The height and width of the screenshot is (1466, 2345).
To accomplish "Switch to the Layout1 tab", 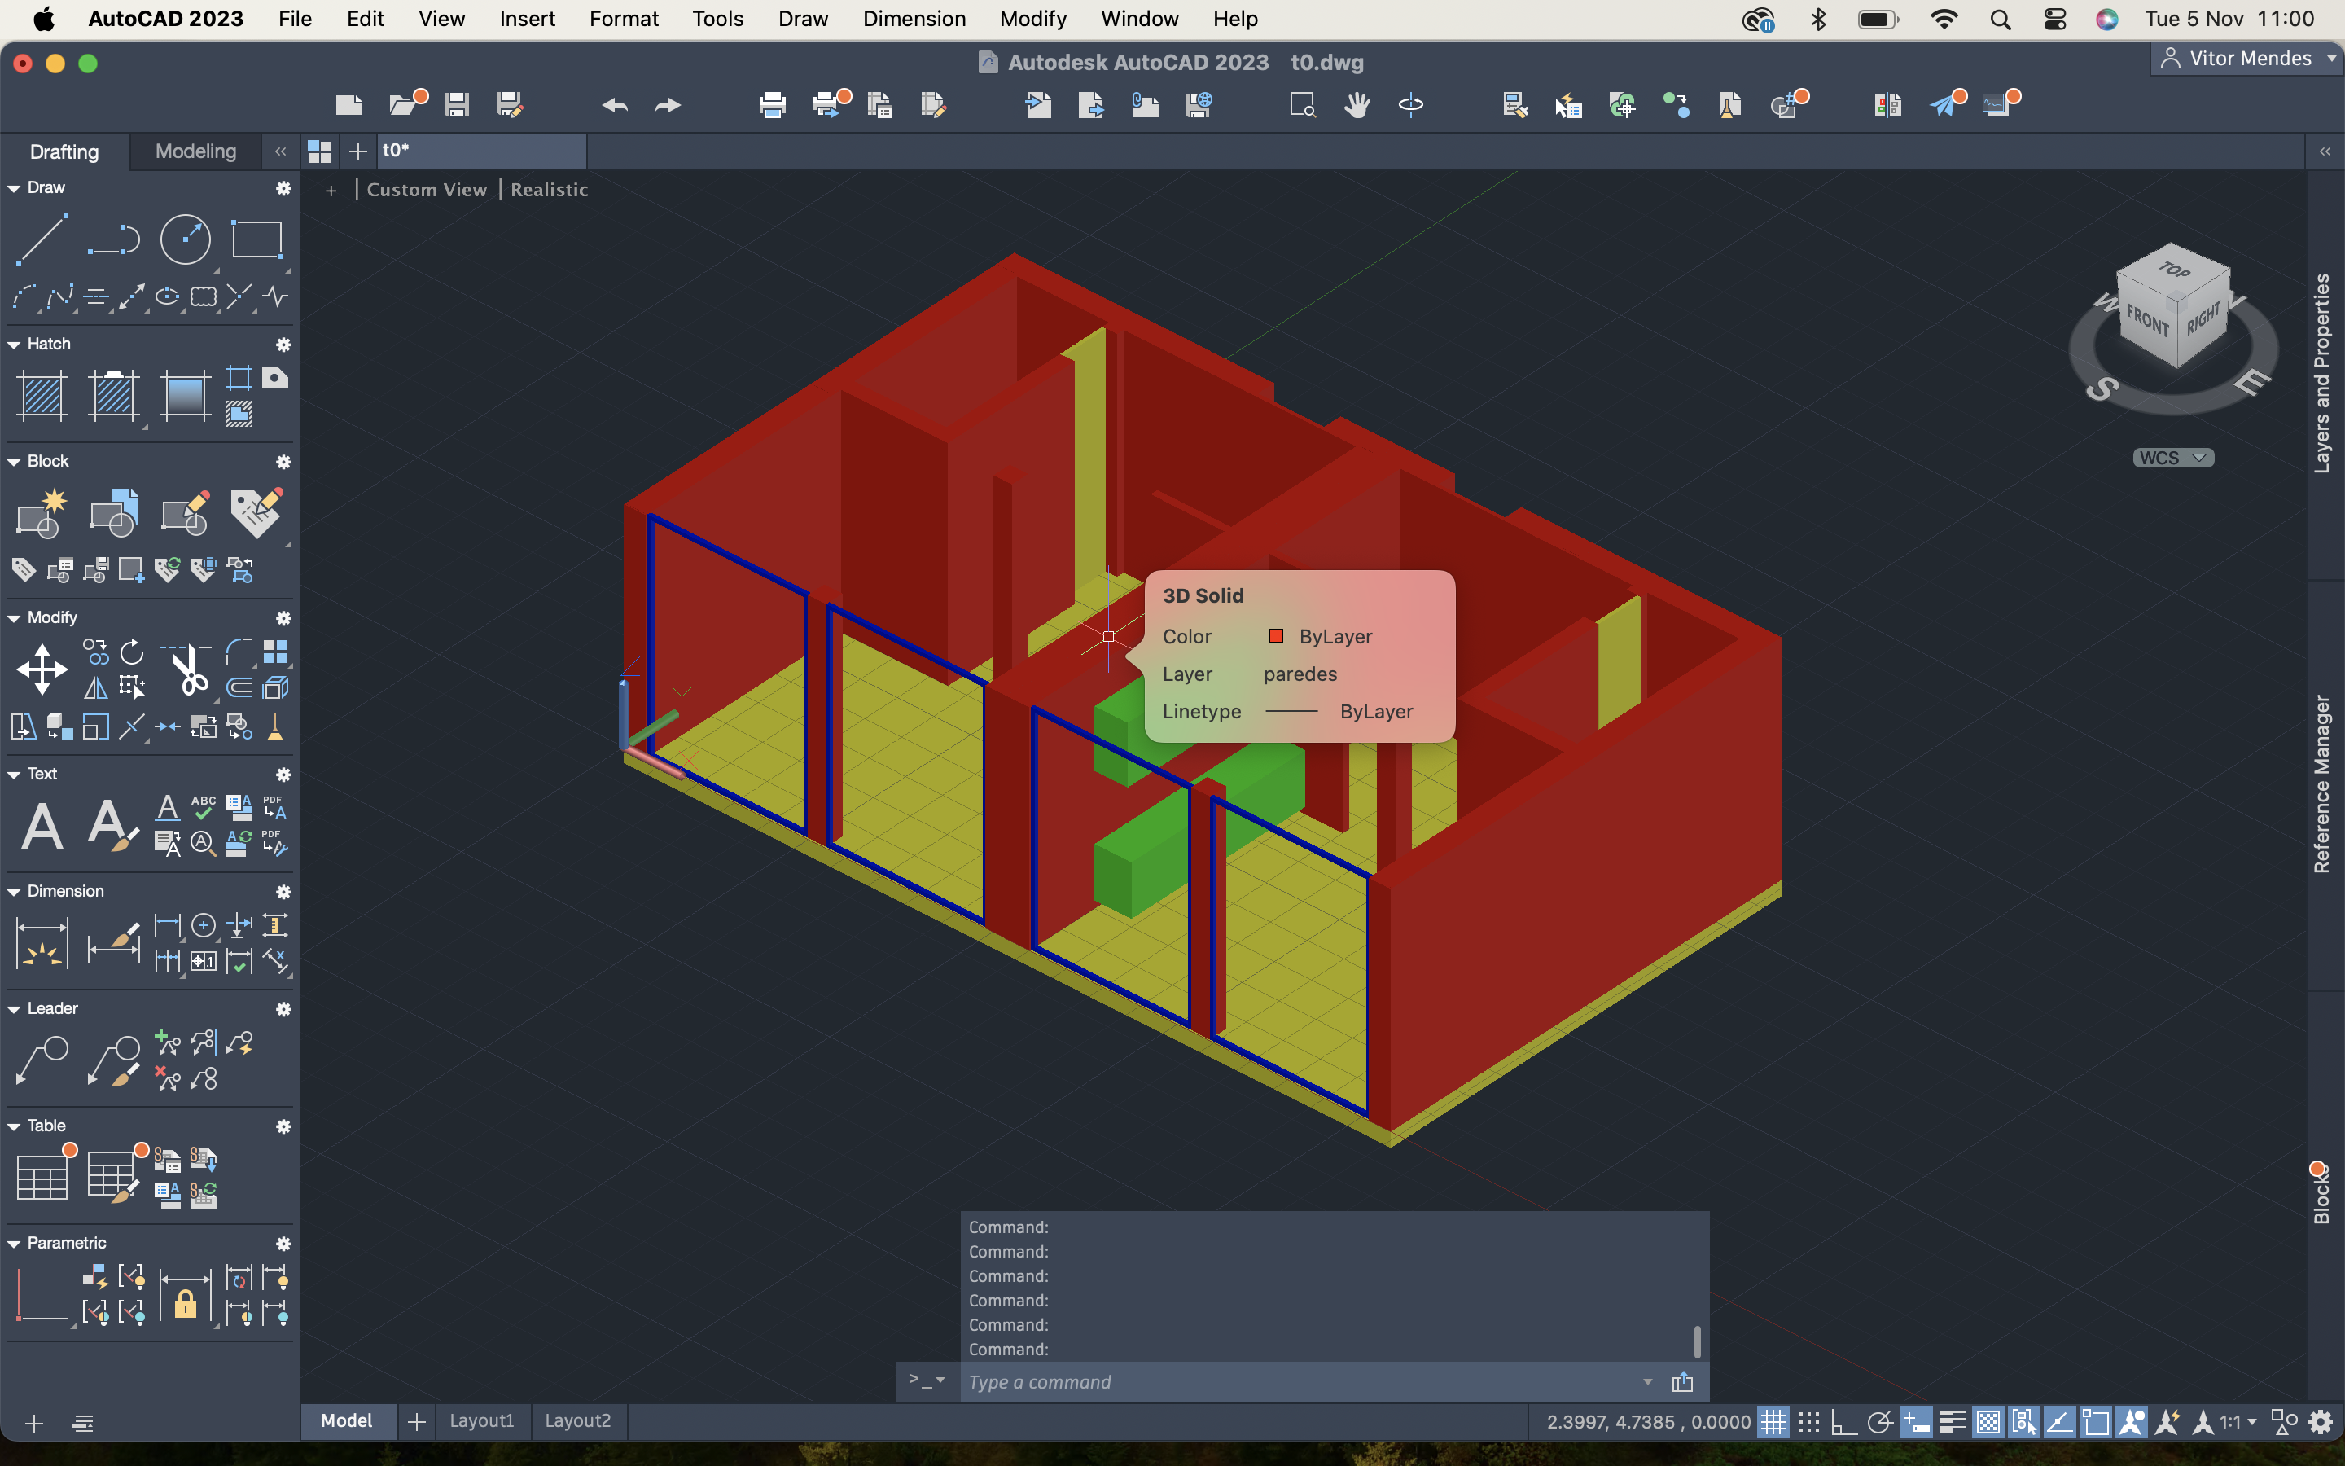I will tap(481, 1420).
